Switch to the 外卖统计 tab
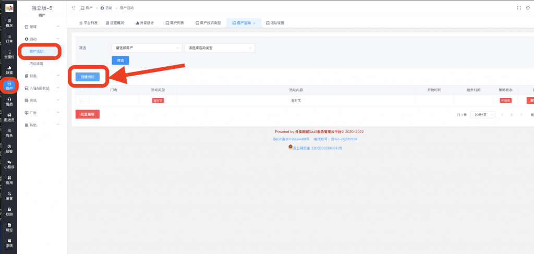 [145, 23]
